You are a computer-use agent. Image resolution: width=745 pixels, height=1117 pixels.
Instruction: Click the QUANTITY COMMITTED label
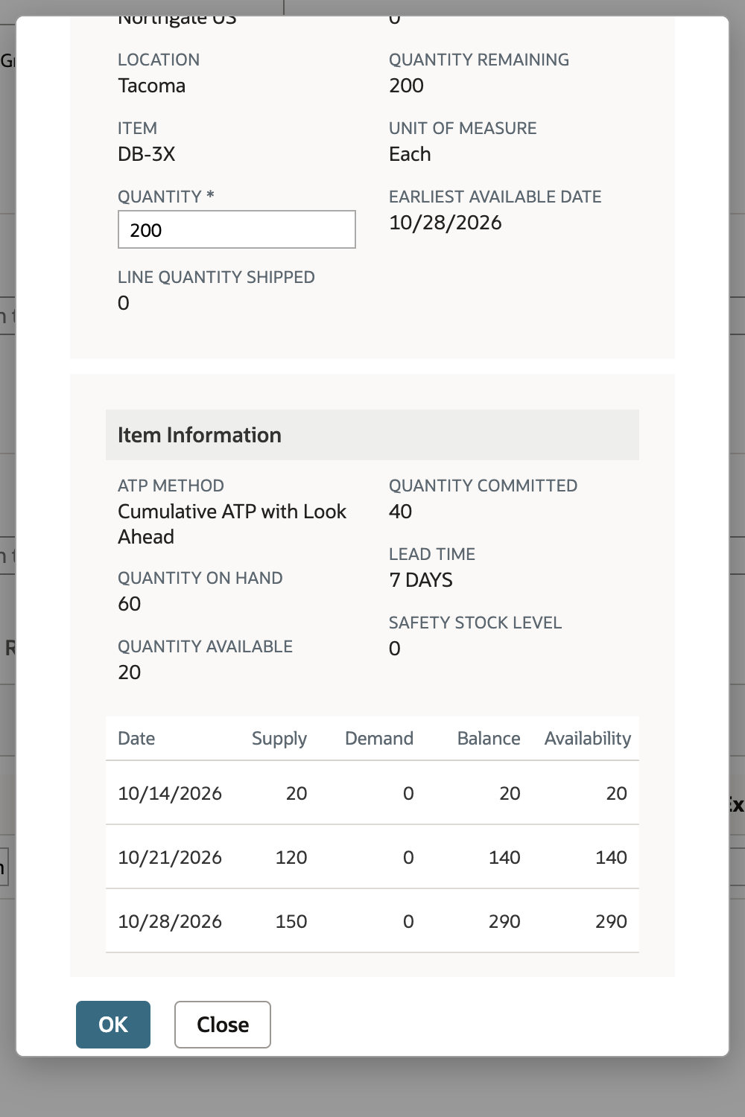click(484, 486)
